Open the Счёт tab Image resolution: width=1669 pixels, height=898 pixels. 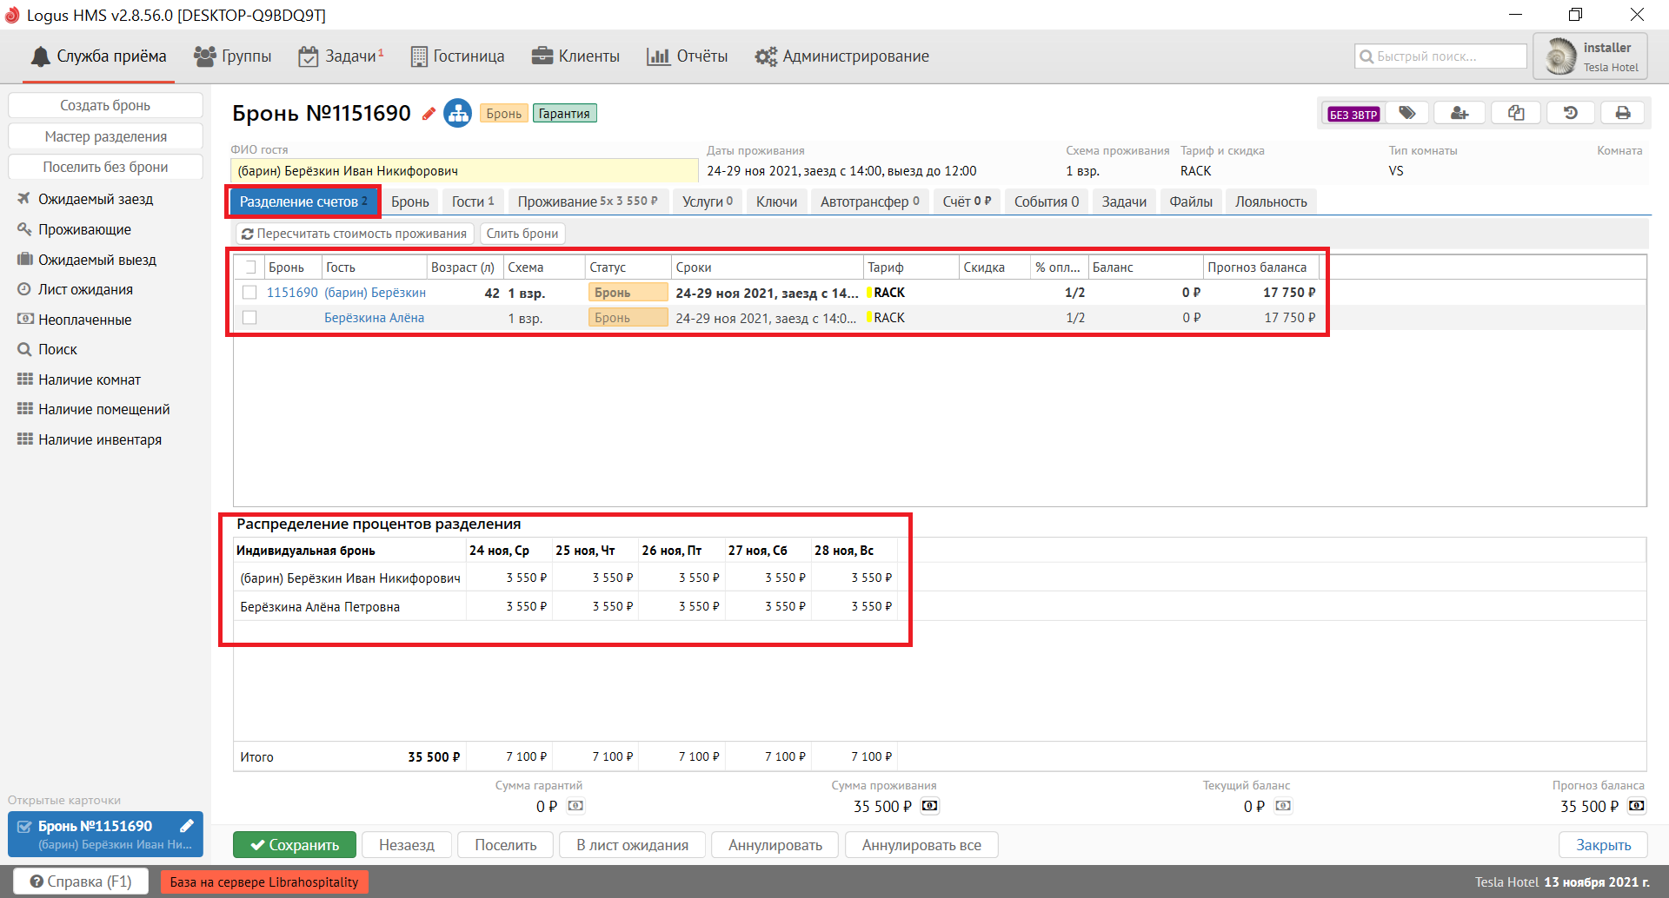[x=967, y=201]
